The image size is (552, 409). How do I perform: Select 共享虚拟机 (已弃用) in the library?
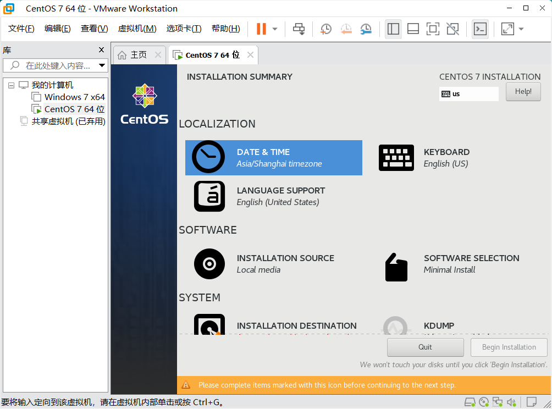[x=69, y=121]
